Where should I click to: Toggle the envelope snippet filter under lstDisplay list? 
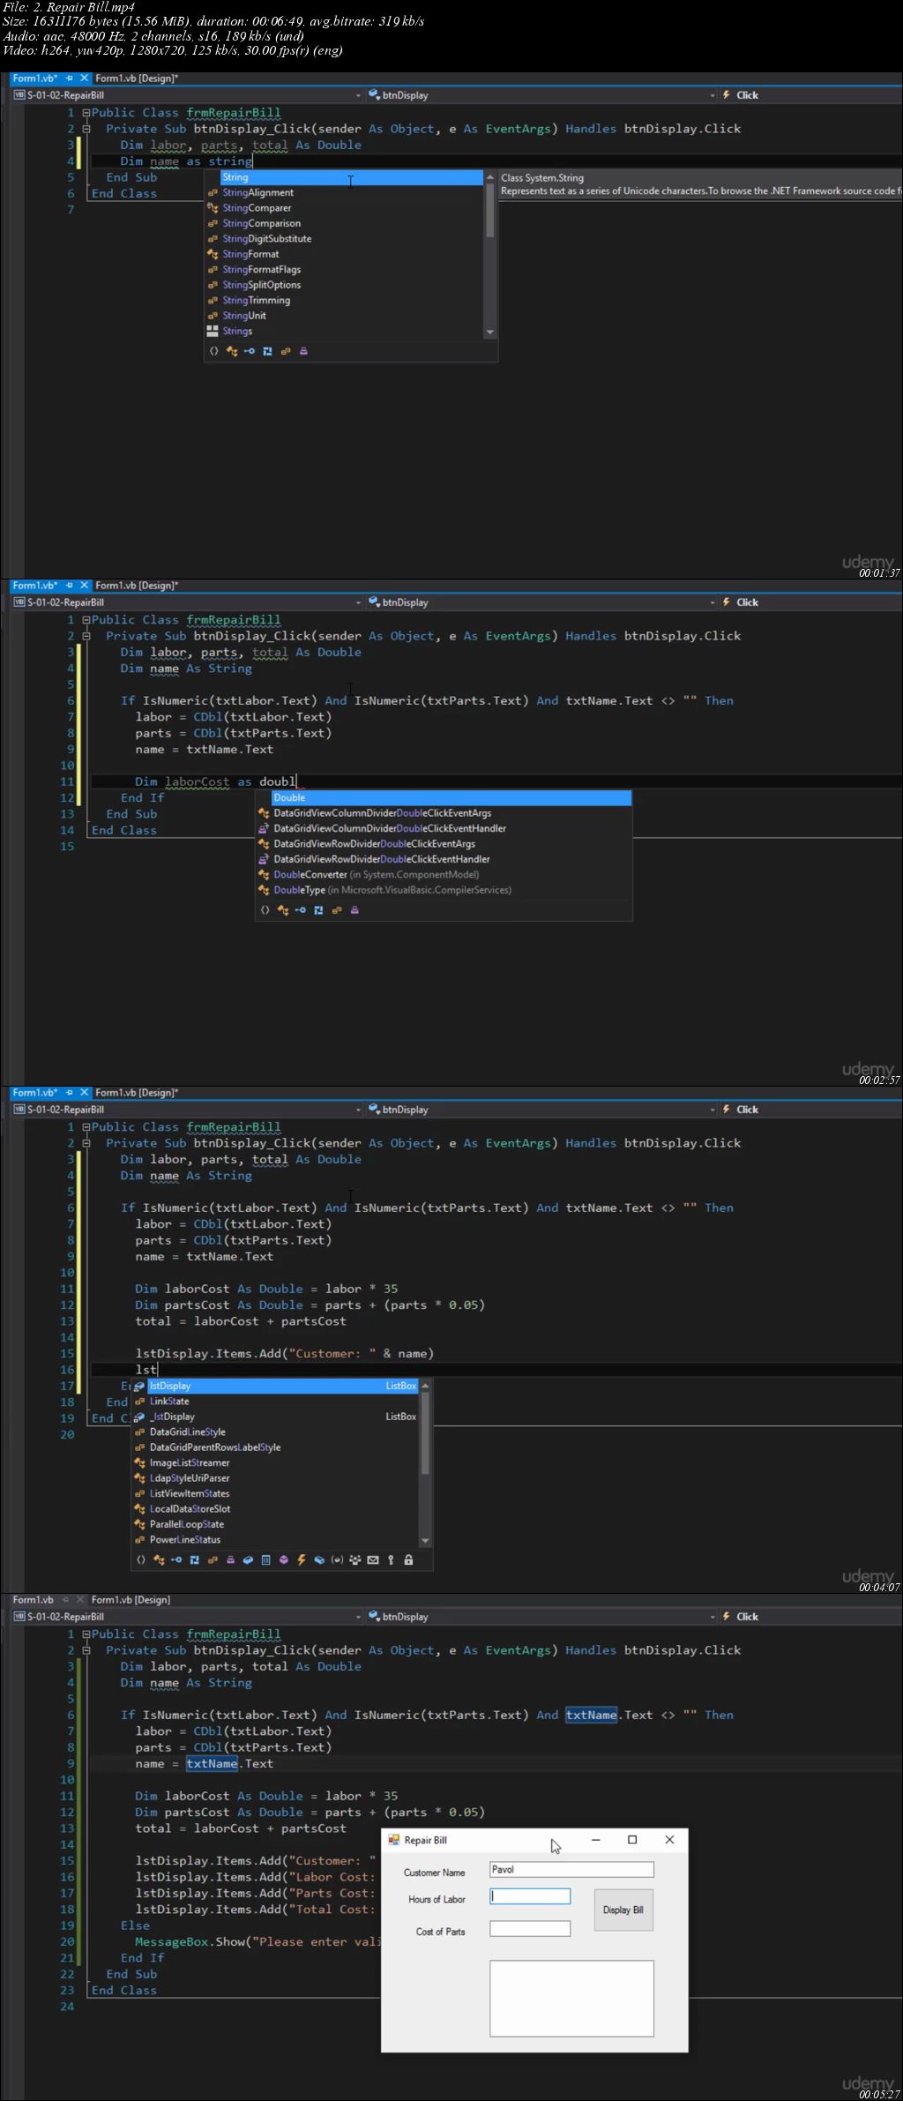[x=373, y=1559]
